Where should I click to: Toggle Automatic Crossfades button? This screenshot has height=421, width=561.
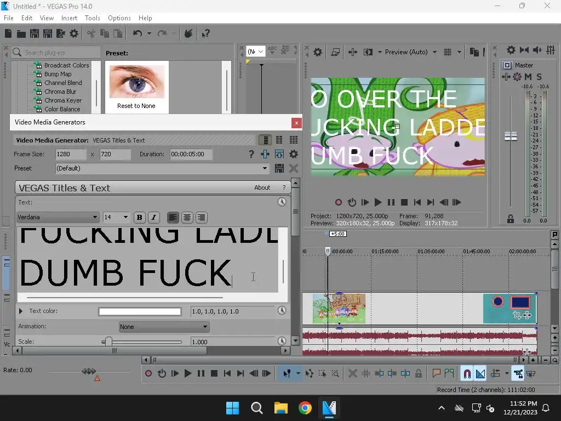[480, 374]
